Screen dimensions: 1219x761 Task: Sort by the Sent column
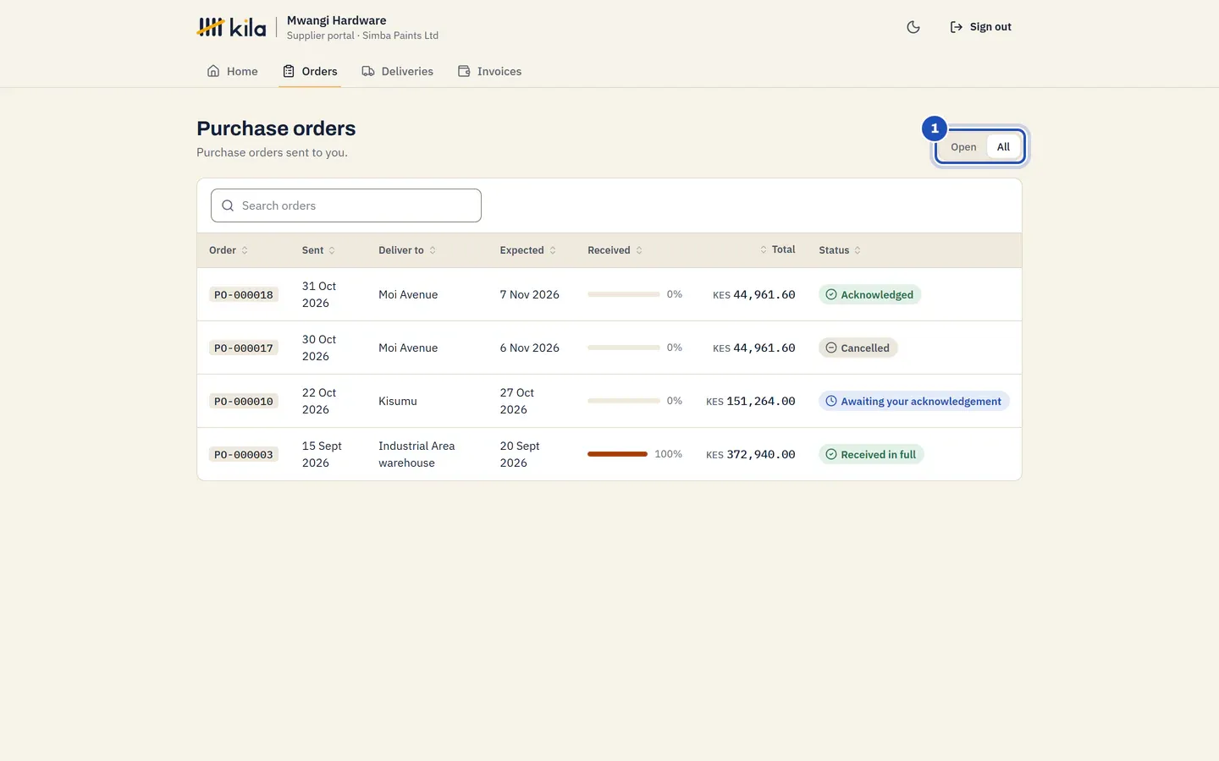click(x=319, y=250)
